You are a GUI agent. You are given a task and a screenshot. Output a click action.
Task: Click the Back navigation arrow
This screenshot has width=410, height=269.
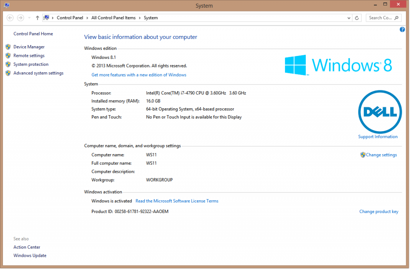tap(10, 18)
